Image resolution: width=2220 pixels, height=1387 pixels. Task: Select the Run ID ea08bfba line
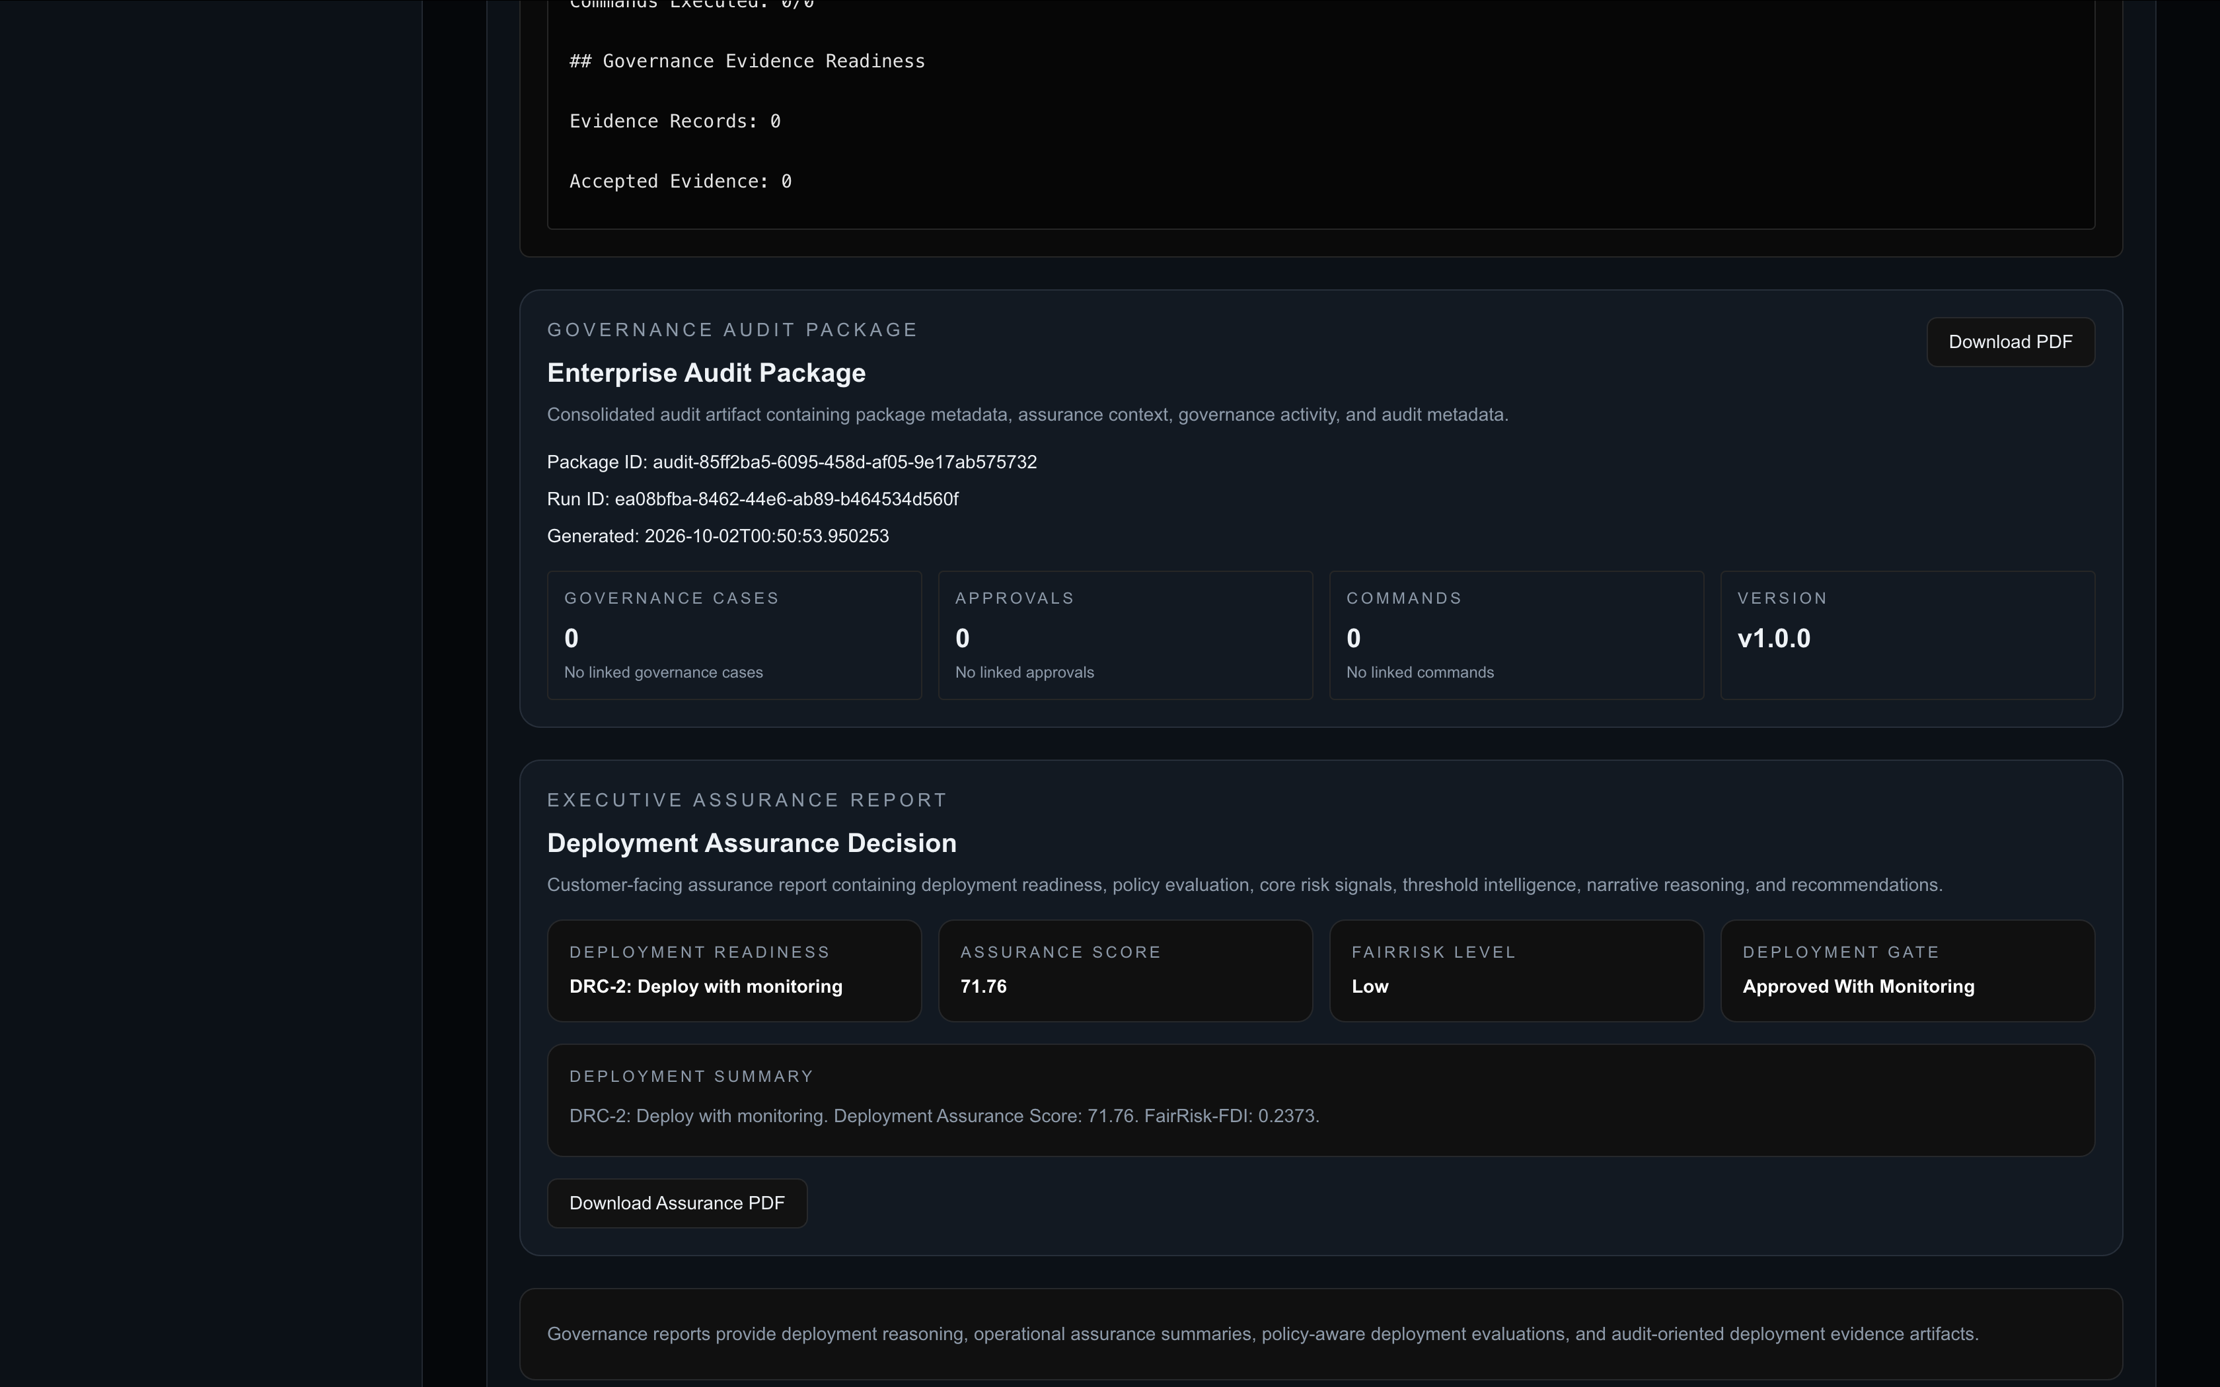(x=753, y=499)
